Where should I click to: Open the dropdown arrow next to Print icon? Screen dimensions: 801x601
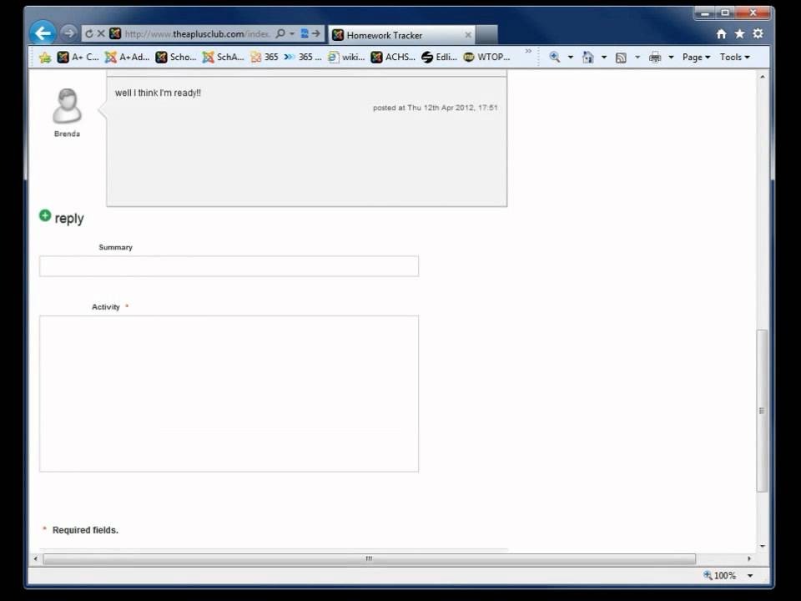671,58
